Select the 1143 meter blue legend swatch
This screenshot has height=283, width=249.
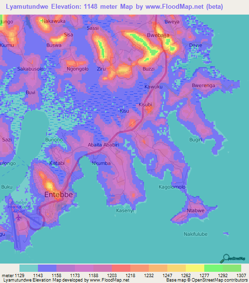(47, 268)
